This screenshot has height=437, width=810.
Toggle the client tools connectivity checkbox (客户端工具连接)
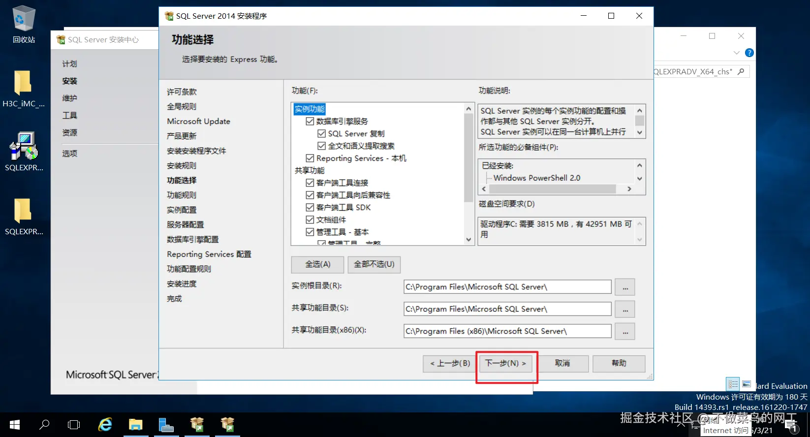tap(310, 183)
